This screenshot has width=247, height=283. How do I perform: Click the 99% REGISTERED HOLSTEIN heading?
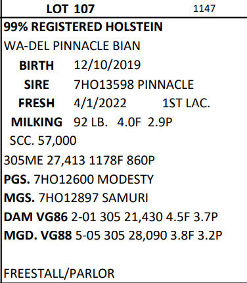(x=83, y=27)
